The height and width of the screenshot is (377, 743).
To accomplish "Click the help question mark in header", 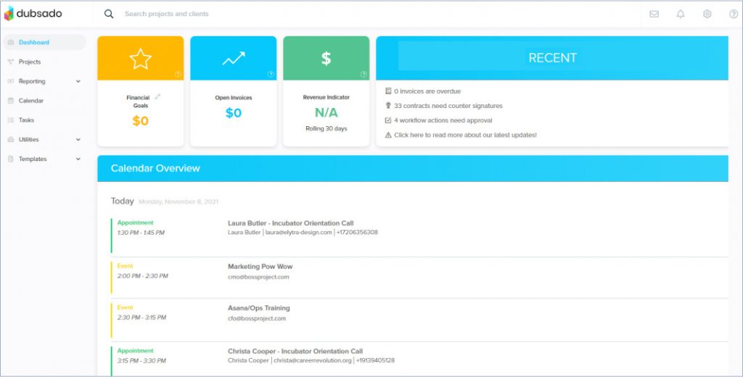I will click(x=733, y=14).
